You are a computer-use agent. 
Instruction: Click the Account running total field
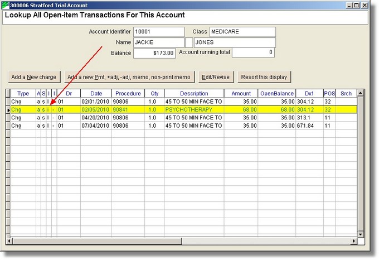click(x=253, y=52)
